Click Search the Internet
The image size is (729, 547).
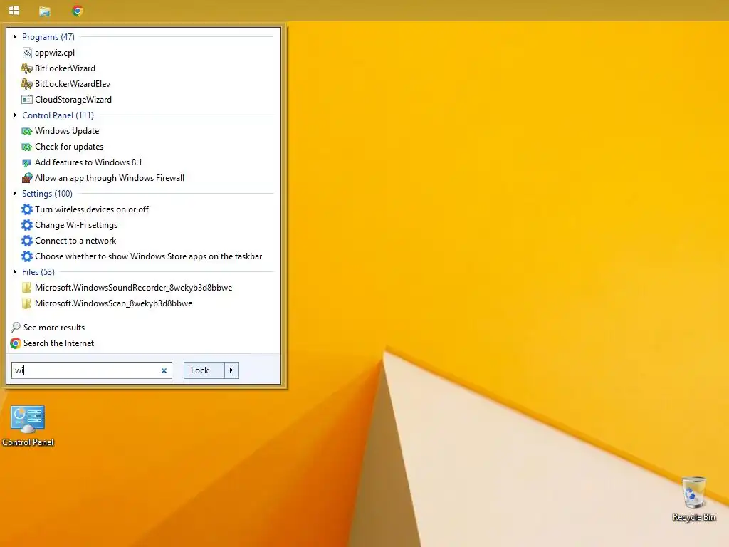point(58,343)
